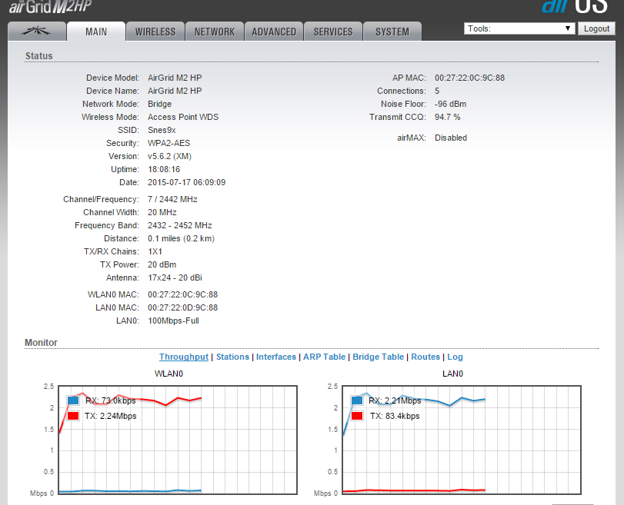Switch to the SYSTEM tab
624x505 pixels.
coord(392,32)
